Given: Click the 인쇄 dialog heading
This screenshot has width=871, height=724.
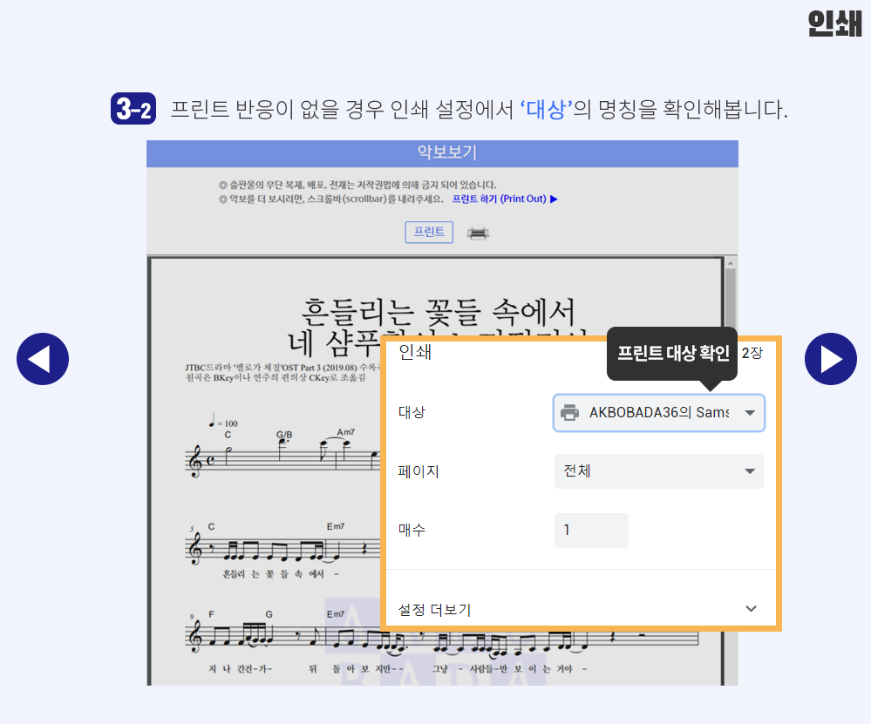Looking at the screenshot, I should point(415,352).
